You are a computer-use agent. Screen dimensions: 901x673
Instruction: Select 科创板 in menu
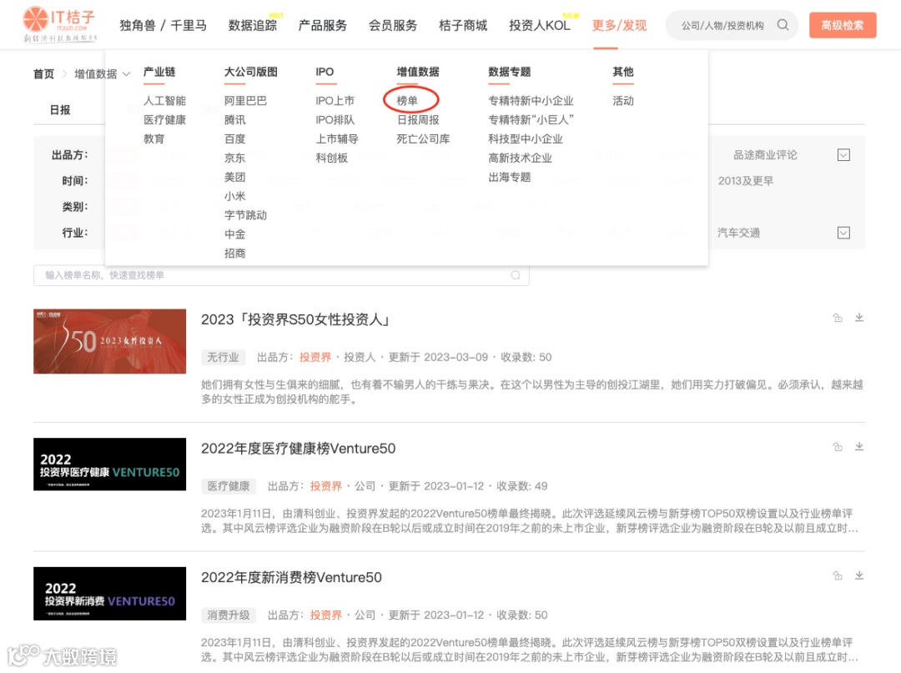(332, 158)
